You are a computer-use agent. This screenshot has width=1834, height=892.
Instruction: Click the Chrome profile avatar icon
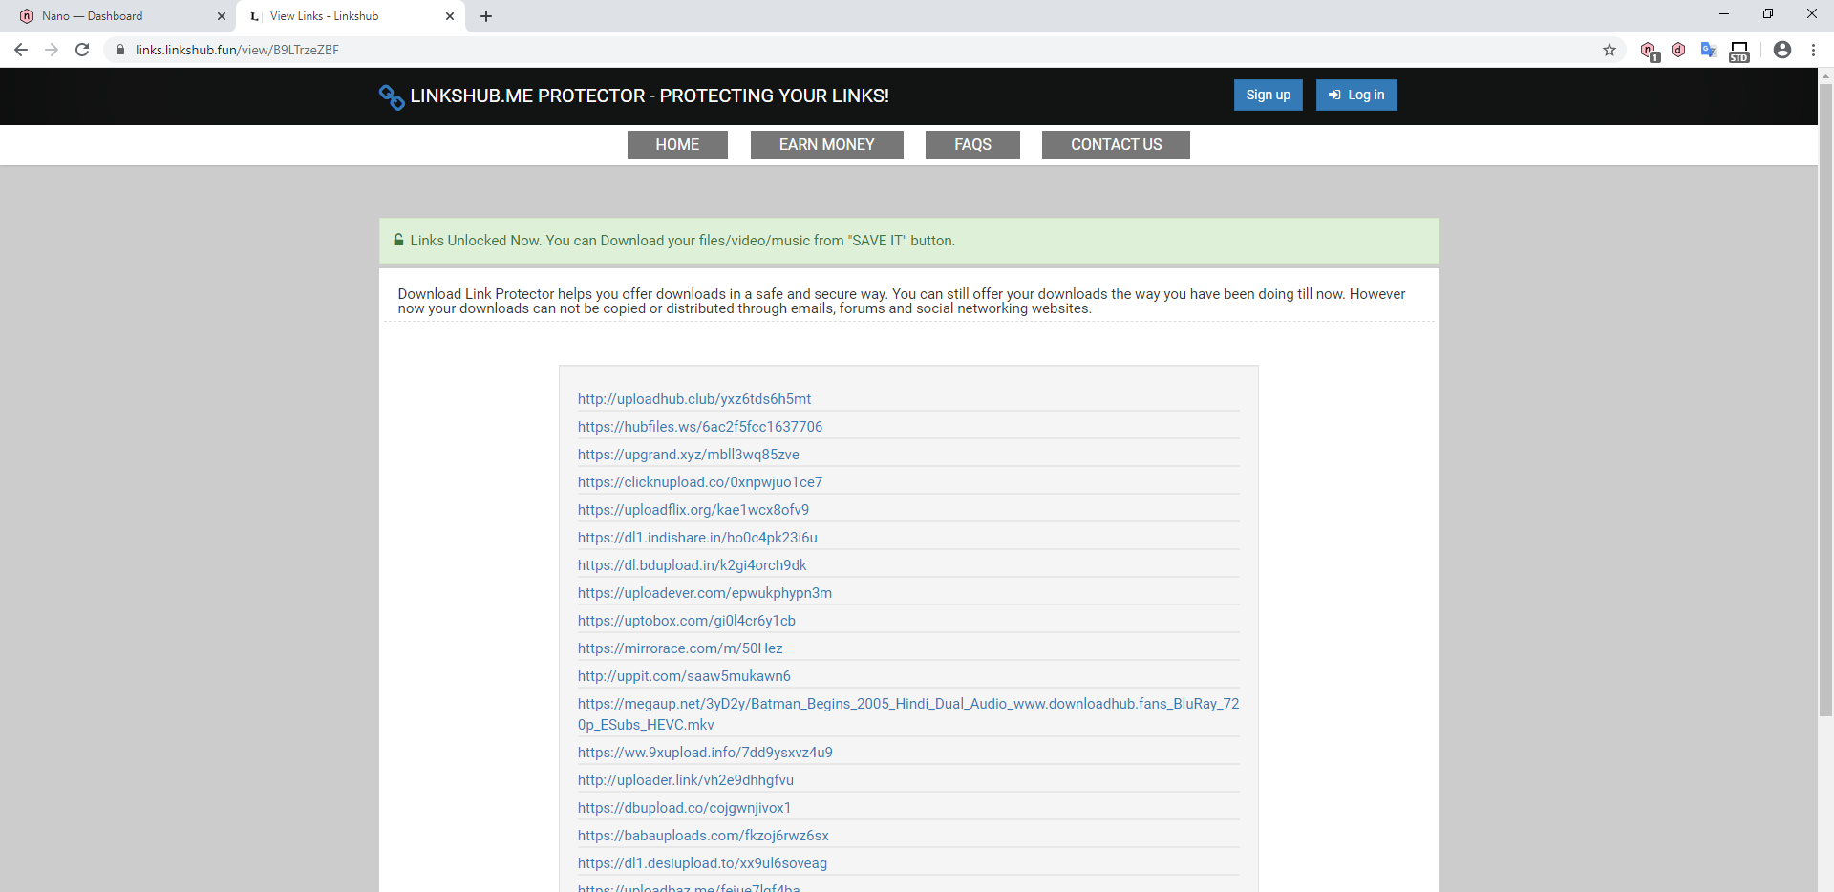click(x=1782, y=50)
